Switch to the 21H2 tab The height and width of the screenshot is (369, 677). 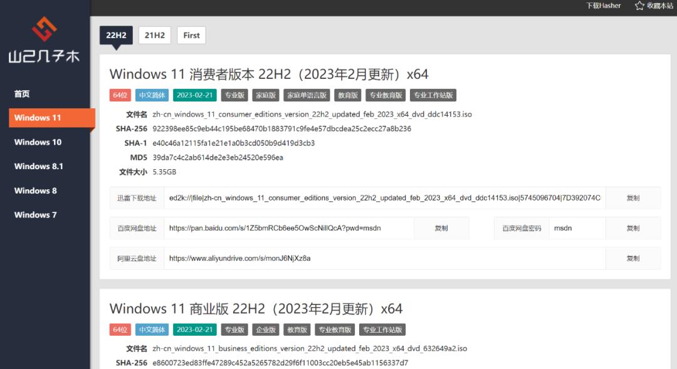coord(154,35)
